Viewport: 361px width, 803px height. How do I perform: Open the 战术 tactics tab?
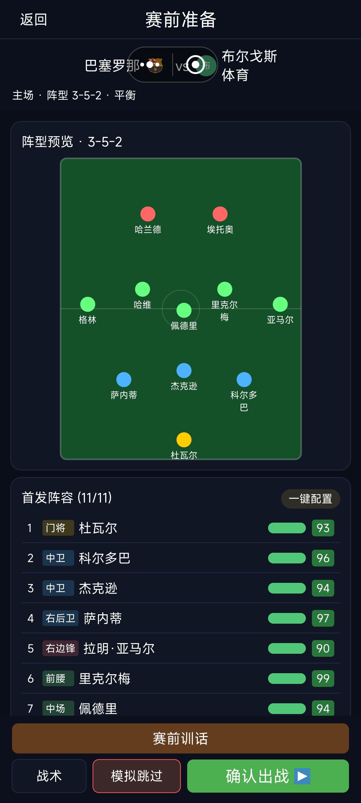pos(49,776)
